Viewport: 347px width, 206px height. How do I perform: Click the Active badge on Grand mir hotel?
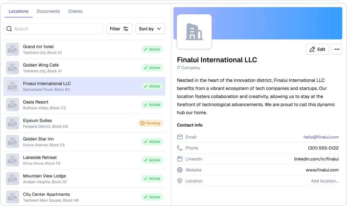coord(152,49)
